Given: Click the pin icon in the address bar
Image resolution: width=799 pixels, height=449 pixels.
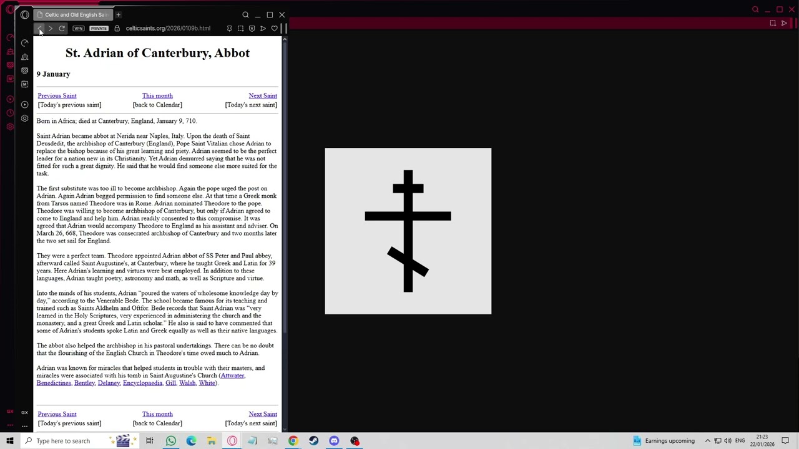Looking at the screenshot, I should point(229,28).
